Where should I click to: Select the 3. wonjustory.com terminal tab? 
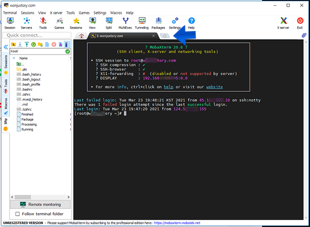pos(122,36)
